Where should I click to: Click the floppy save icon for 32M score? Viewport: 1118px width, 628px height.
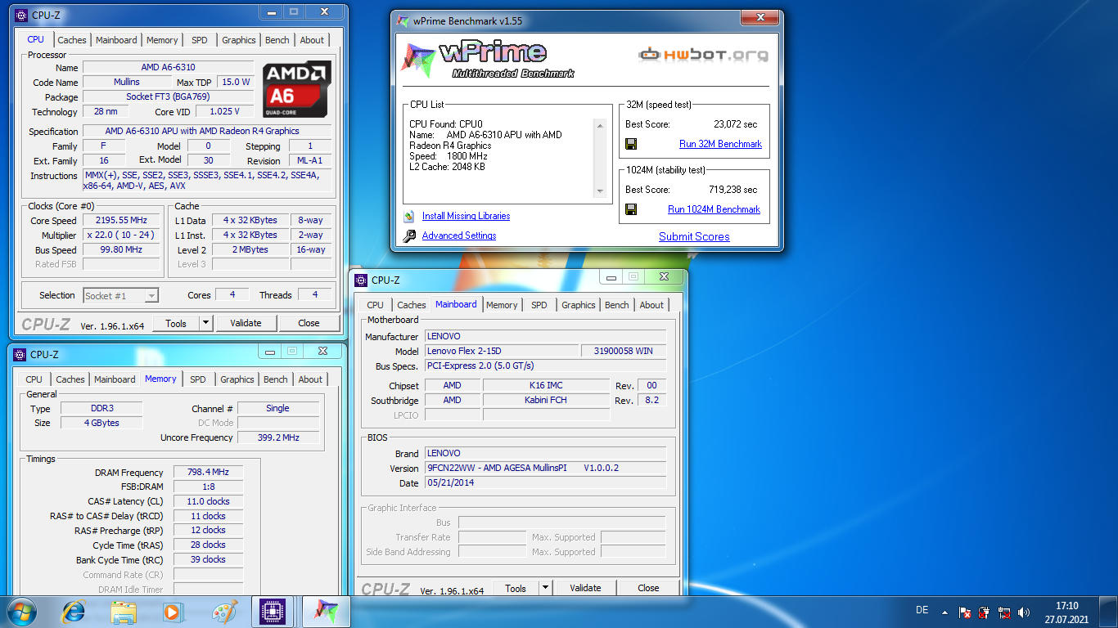[631, 144]
